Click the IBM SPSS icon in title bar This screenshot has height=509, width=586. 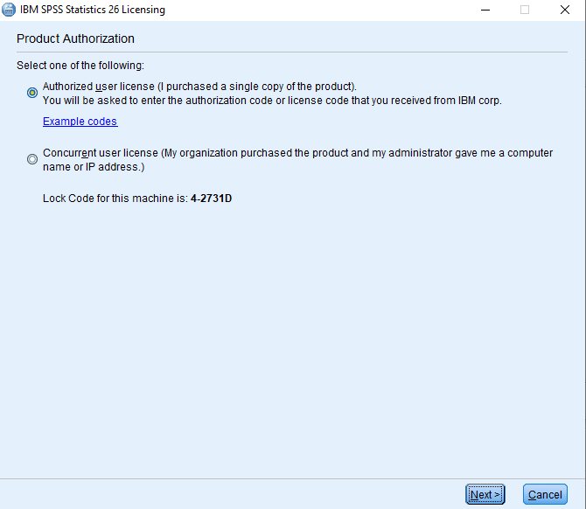coord(10,10)
